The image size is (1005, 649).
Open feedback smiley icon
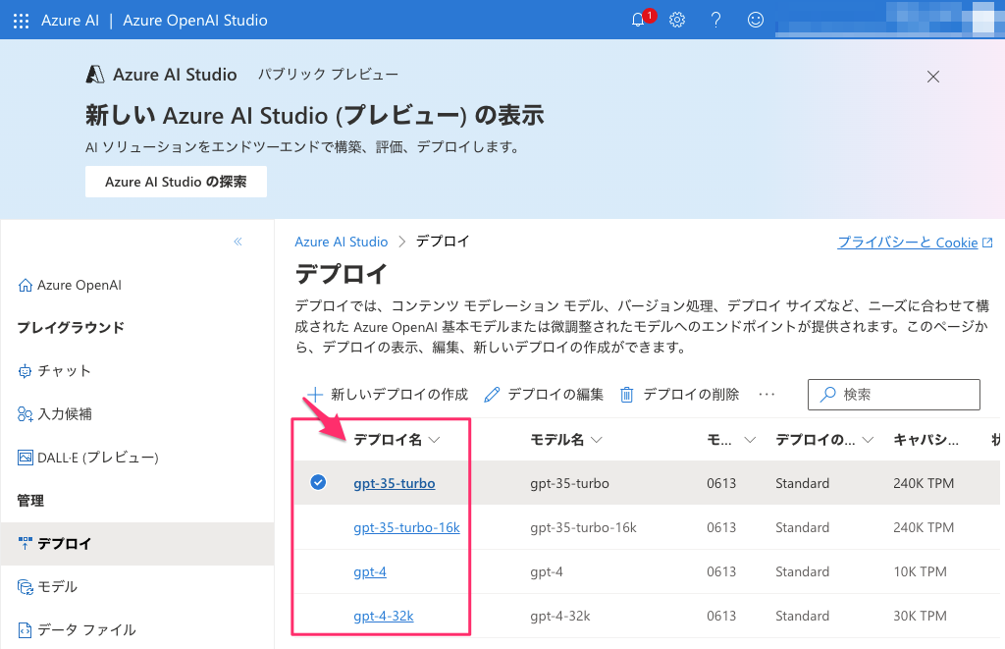click(756, 20)
